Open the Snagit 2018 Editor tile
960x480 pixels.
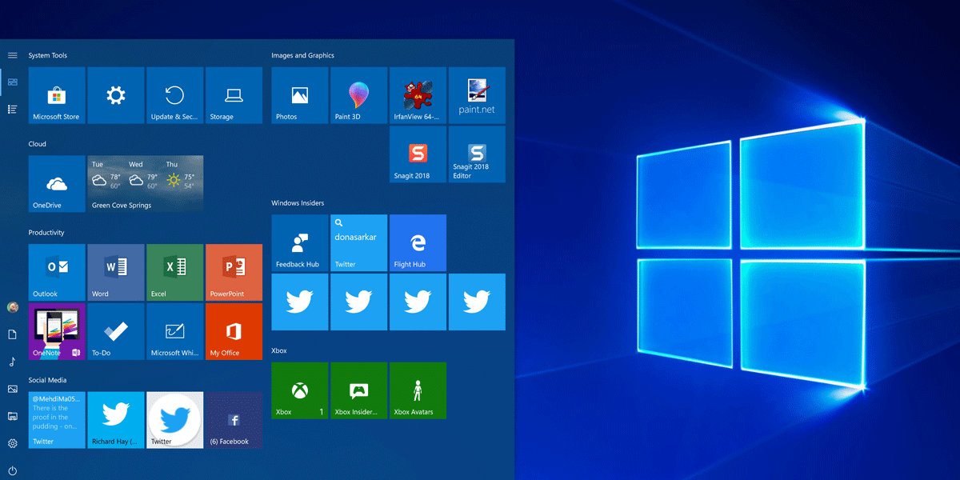[477, 154]
